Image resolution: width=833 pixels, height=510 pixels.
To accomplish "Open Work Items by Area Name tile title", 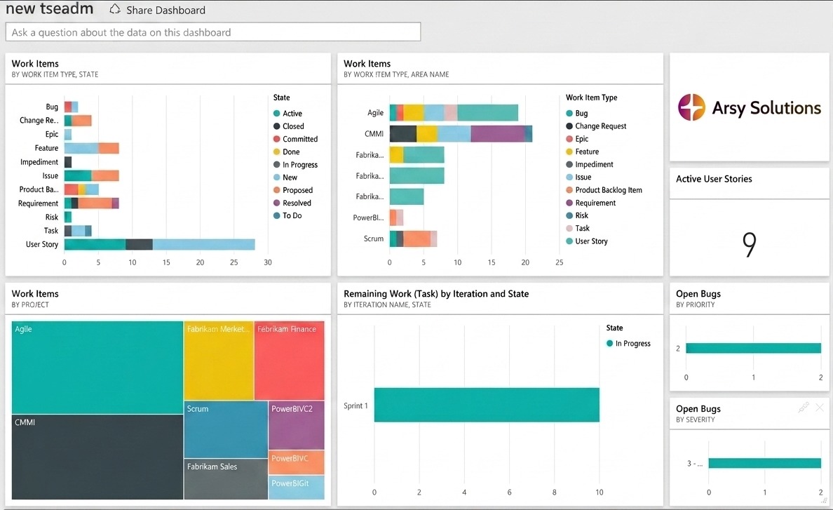I will (x=367, y=64).
